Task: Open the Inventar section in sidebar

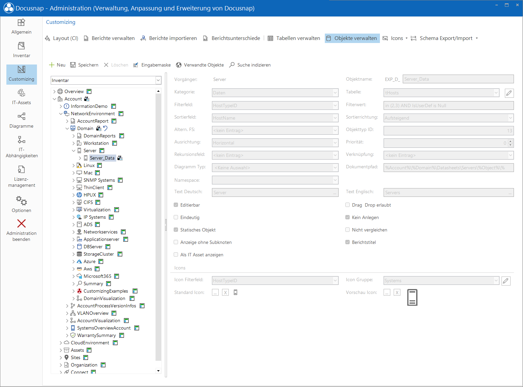Action: 21,50
